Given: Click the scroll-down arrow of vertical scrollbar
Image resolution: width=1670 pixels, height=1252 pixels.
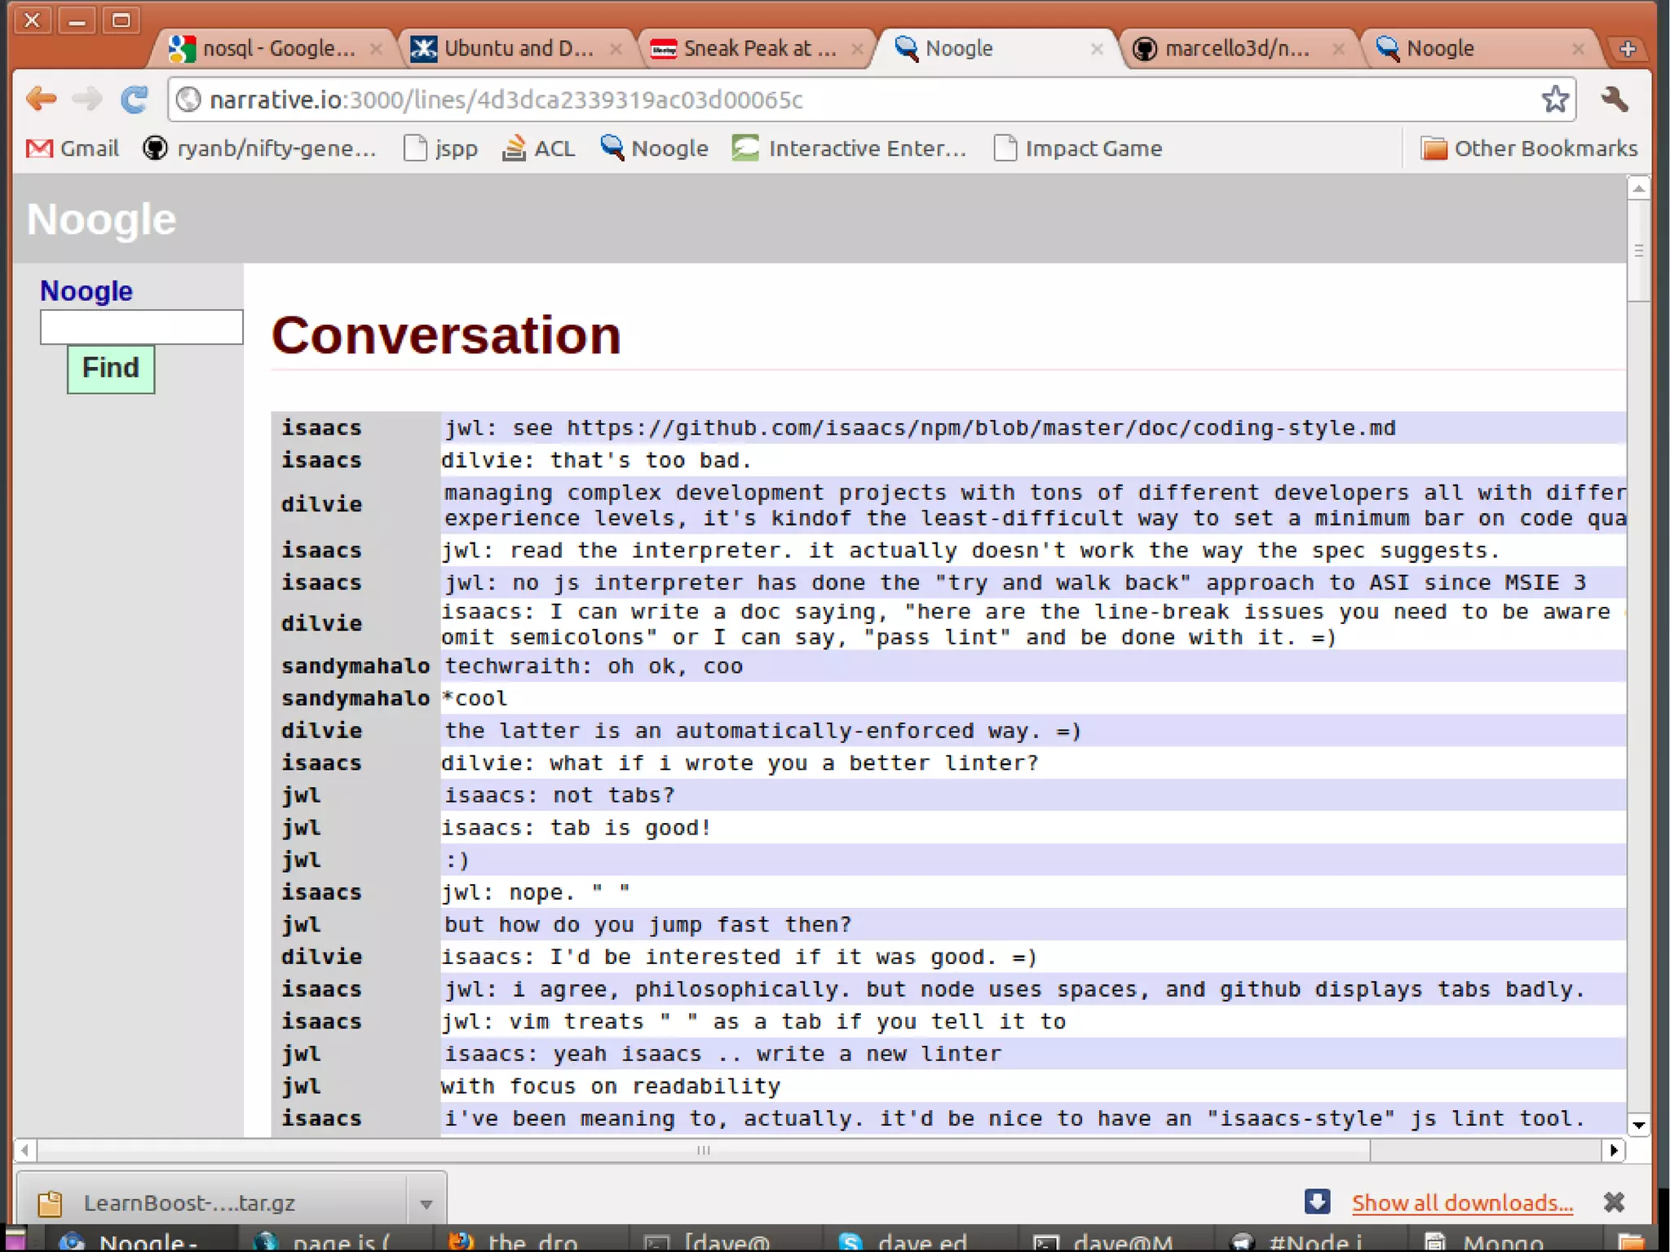Looking at the screenshot, I should [1639, 1126].
